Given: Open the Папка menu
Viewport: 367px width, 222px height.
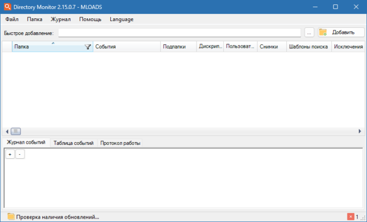Looking at the screenshot, I should pos(35,19).
